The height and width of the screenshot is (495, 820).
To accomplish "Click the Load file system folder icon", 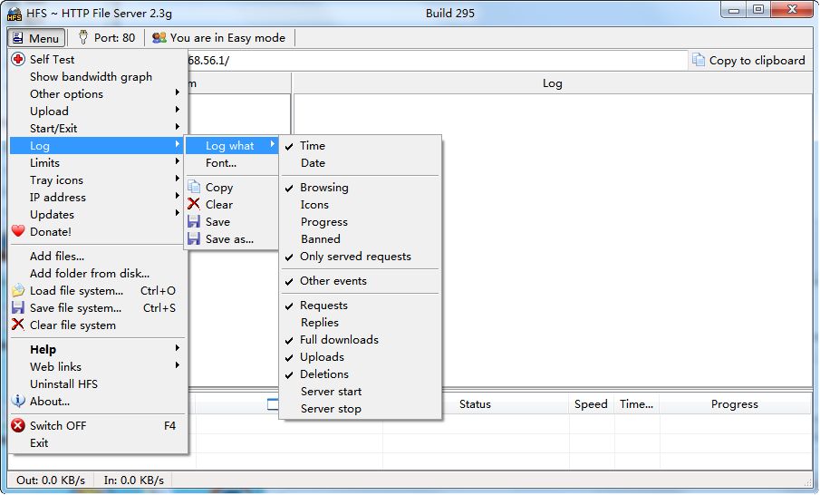I will [18, 291].
